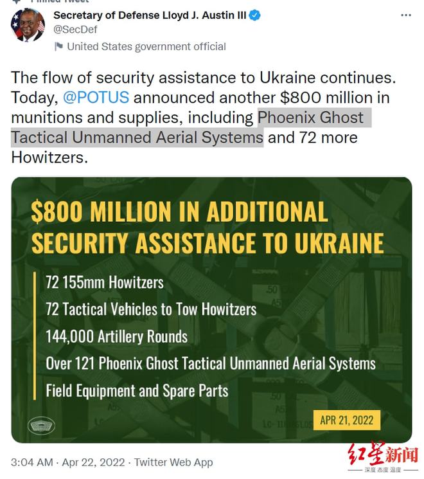Click the 144,000 Artillery Rounds line
The image size is (424, 479).
coord(117,336)
